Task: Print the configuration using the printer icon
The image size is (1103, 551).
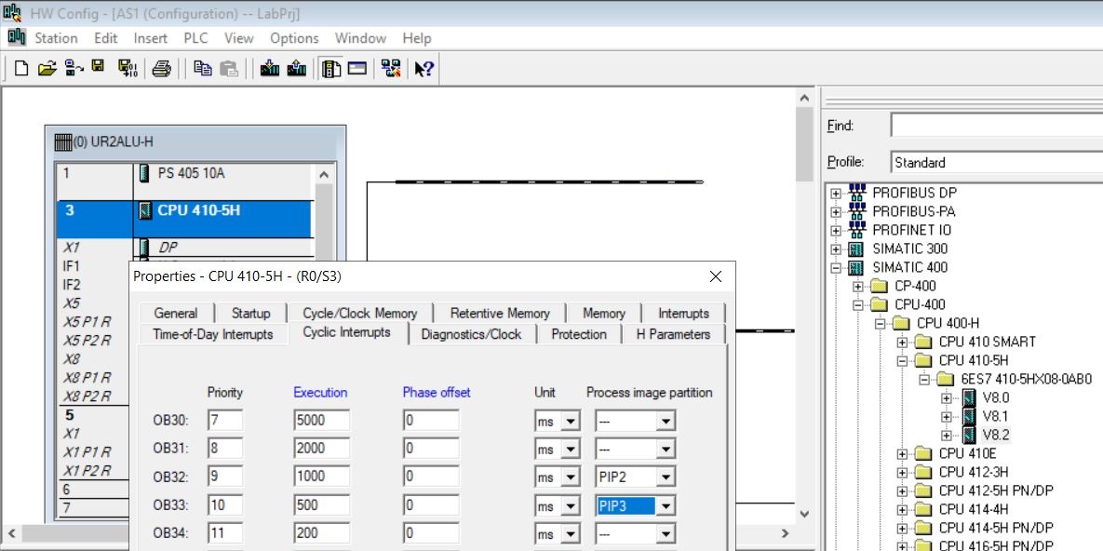Action: [163, 68]
